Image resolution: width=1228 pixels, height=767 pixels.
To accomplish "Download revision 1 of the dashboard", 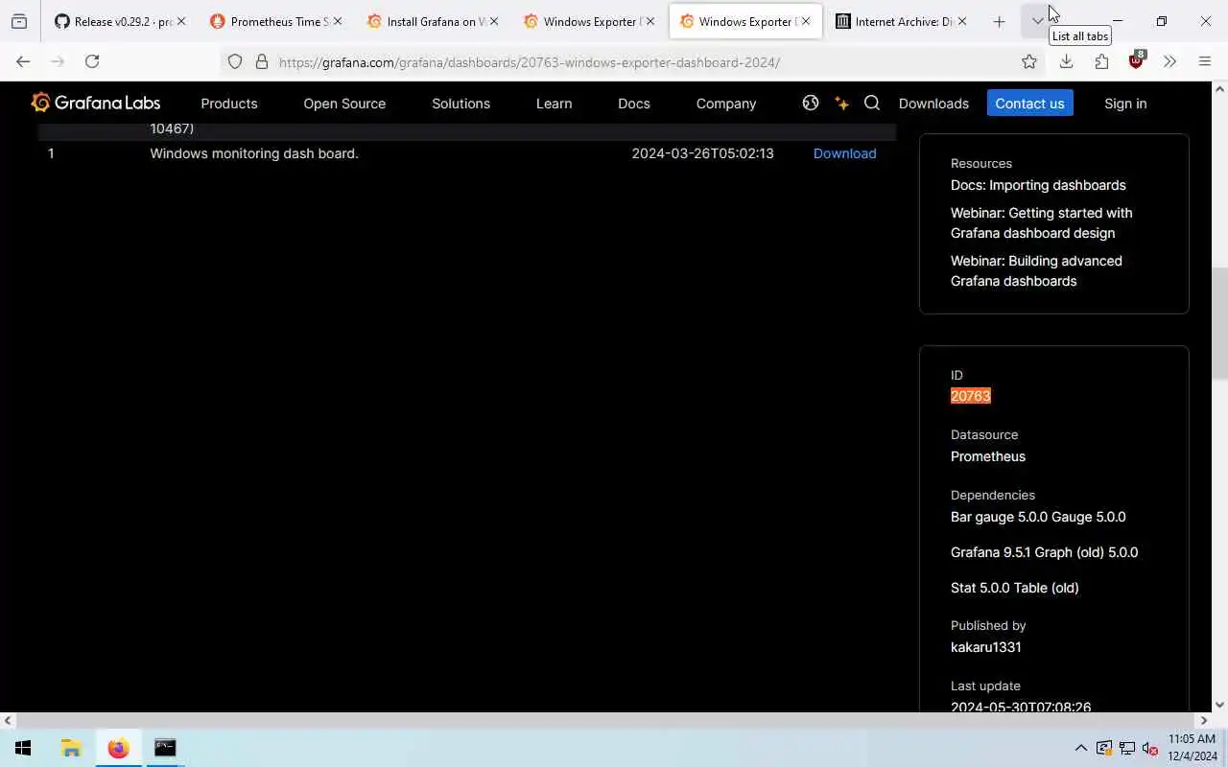I will point(844,153).
